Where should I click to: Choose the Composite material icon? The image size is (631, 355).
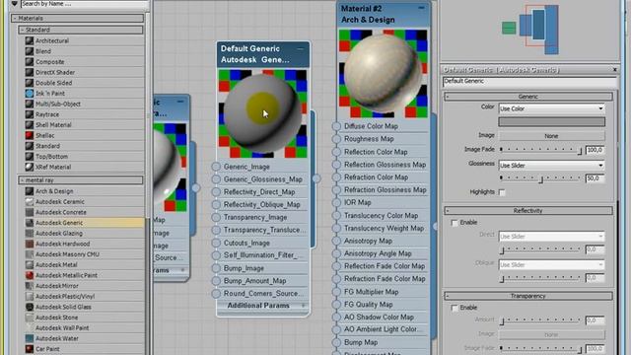[30, 61]
